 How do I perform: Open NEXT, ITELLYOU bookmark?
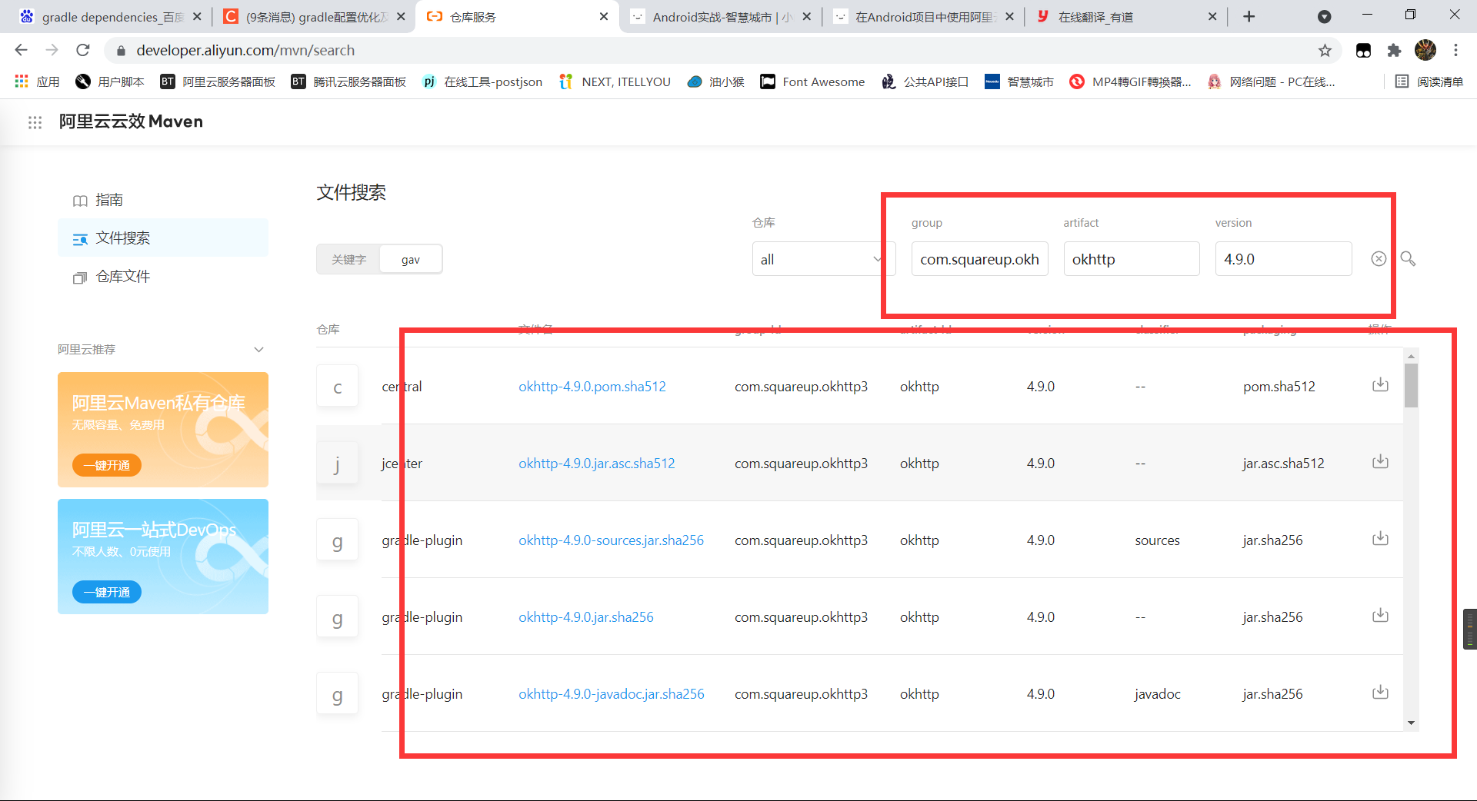tap(615, 81)
